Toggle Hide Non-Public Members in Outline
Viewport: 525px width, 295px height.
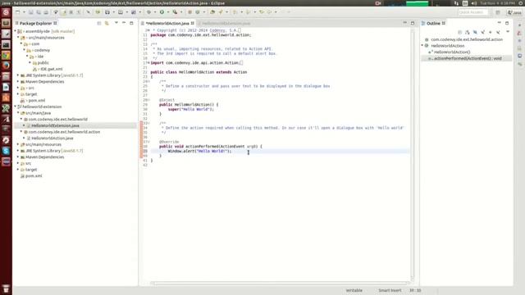coord(491,32)
